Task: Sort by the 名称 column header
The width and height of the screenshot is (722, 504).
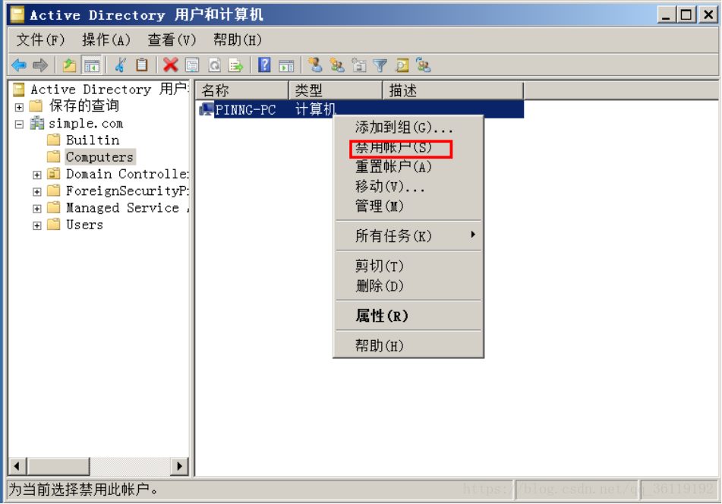Action: point(242,90)
